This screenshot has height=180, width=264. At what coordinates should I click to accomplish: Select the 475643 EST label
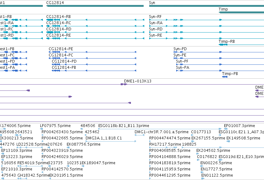9,175
